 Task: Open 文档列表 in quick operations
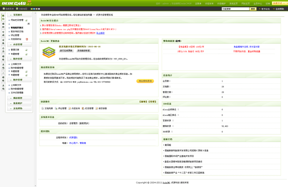pyautogui.click(x=48, y=109)
